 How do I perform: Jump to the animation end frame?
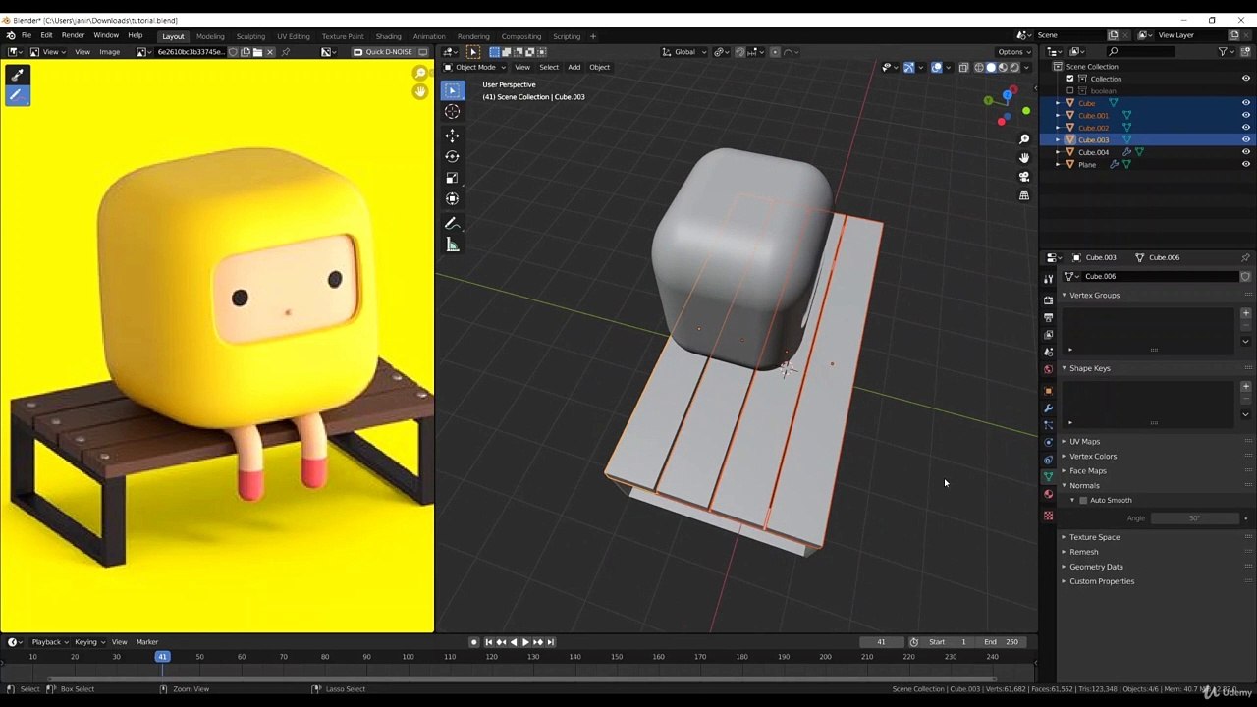click(x=550, y=642)
